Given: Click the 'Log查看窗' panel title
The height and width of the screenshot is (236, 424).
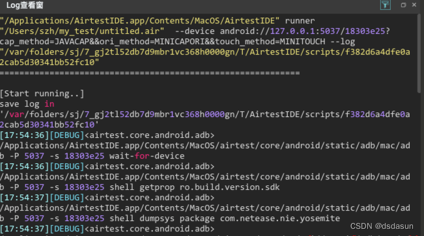Looking at the screenshot, I should [x=25, y=5].
